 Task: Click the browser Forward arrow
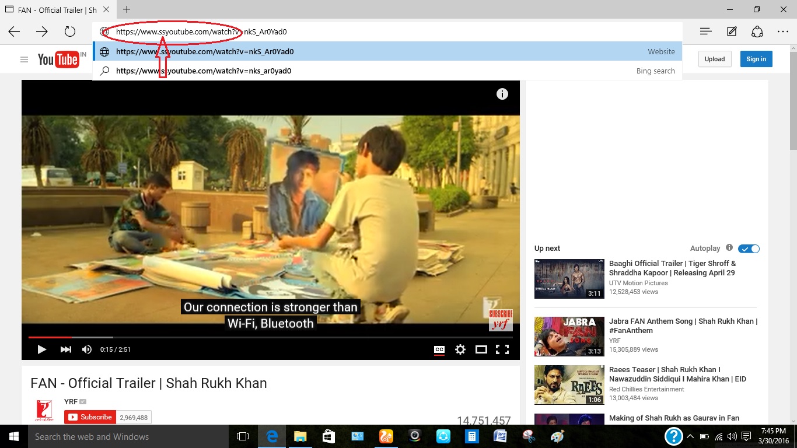42,32
